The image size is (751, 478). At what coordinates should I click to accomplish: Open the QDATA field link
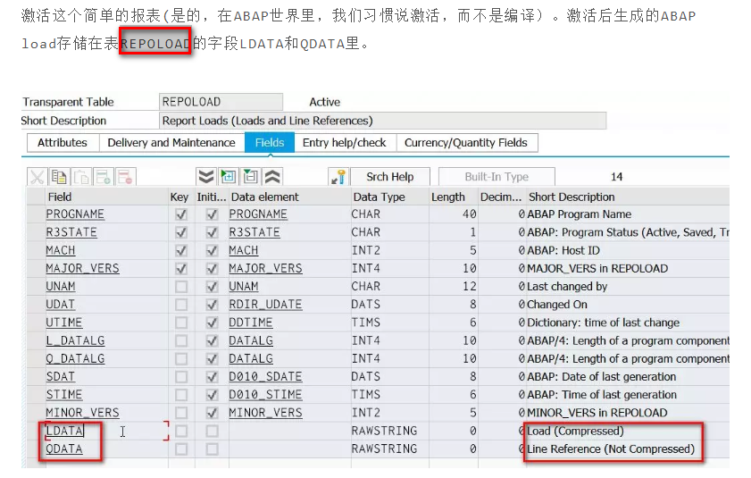click(x=64, y=449)
